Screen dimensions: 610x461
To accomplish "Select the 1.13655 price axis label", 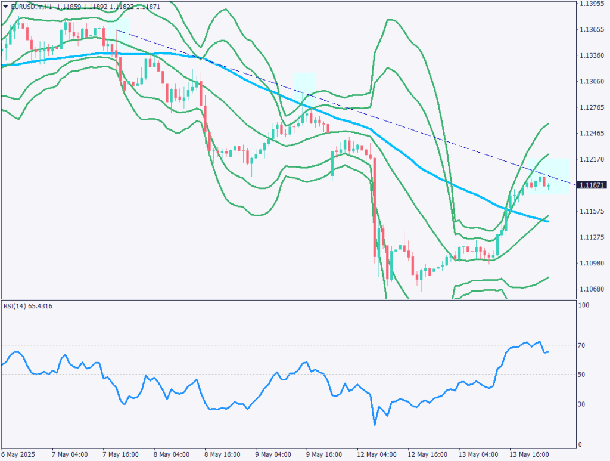I will tap(592, 30).
